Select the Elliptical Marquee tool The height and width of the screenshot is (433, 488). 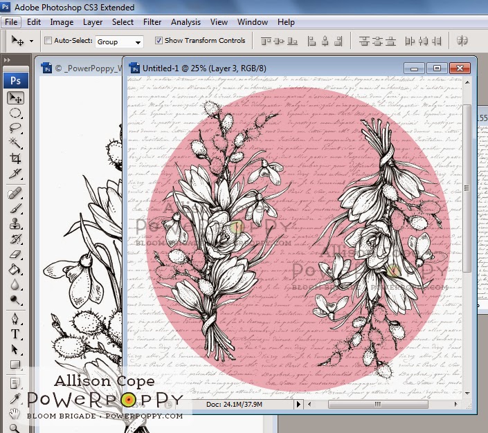point(15,113)
